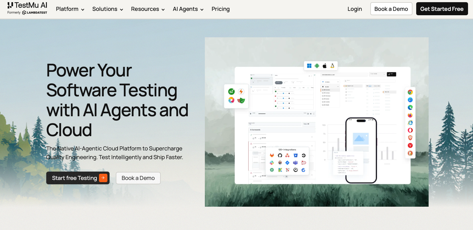Click the Chrome browser icon

tap(410, 92)
